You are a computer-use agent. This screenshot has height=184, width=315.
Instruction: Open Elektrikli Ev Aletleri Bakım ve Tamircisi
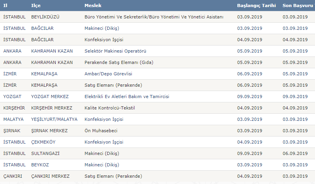coord(127,97)
